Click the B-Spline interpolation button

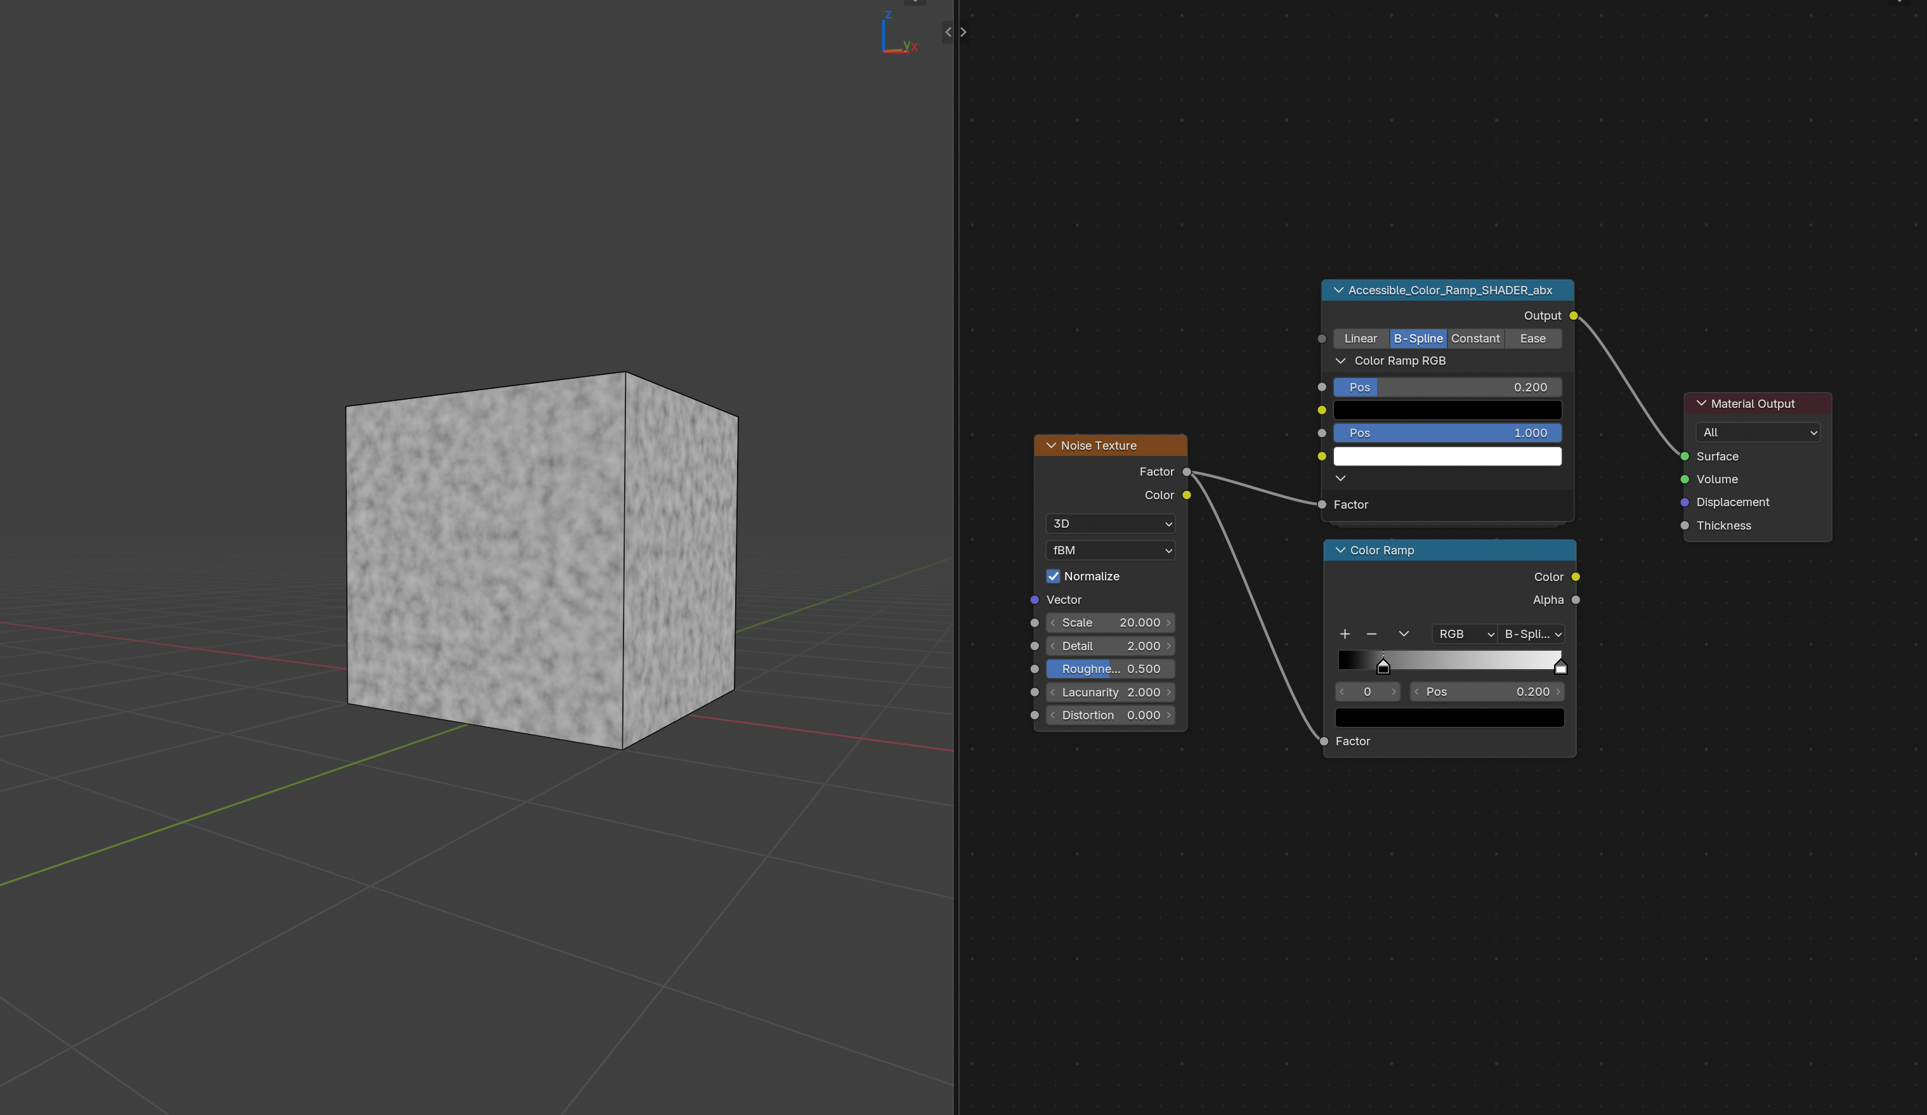pyautogui.click(x=1417, y=338)
